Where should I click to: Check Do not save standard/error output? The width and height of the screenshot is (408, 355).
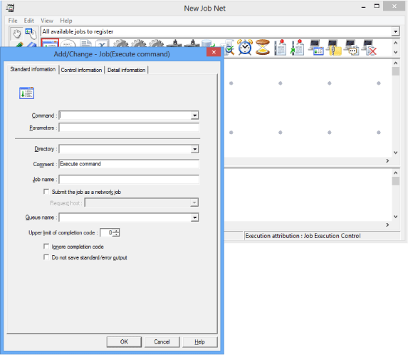[46, 257]
